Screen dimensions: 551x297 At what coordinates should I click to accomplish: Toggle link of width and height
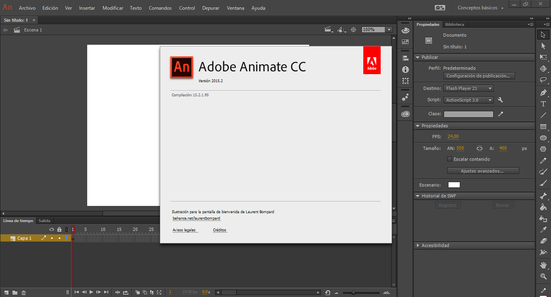click(x=480, y=148)
